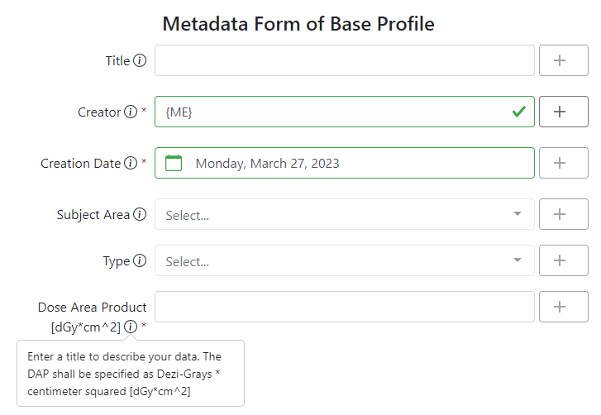
Task: Click the Dose Area Product info icon
Action: click(x=131, y=327)
